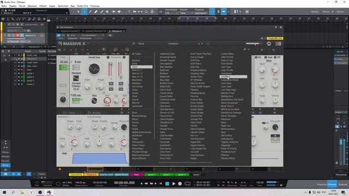Image resolution: width=349 pixels, height=196 pixels.
Task: Select the Bass type filter
Action: coord(135,113)
